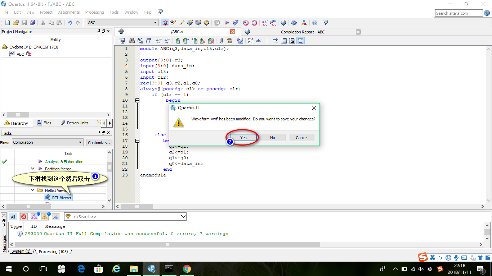Click the Messages horizontal scrollbar thumb
This screenshot has width=492, height=276.
(x=167, y=244)
